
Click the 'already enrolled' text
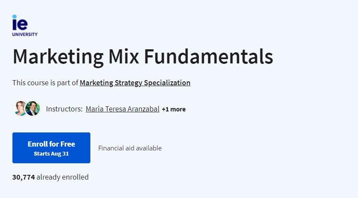pos(63,177)
